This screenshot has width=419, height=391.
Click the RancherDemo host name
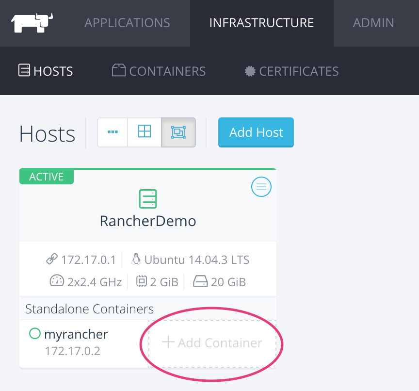coord(148,221)
